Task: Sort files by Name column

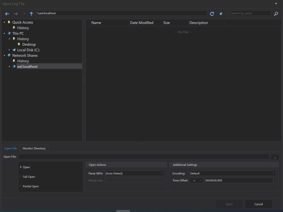Action: click(x=109, y=23)
